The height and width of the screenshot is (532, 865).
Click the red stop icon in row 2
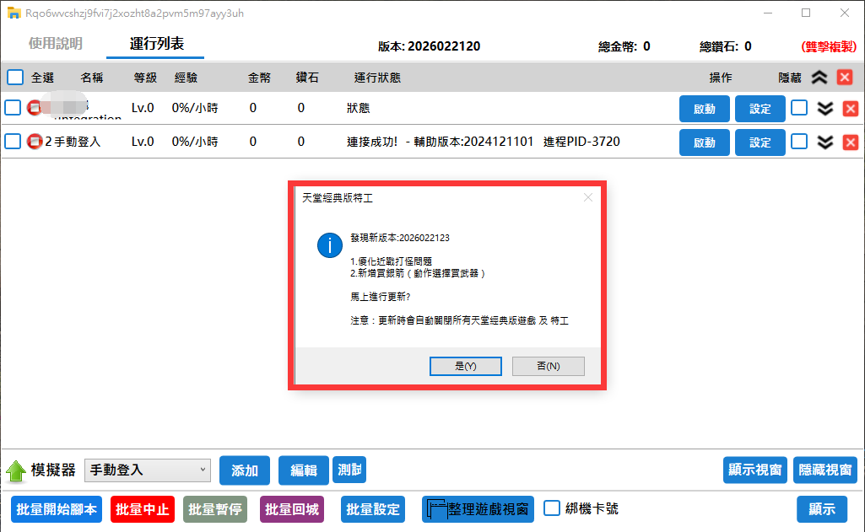point(35,142)
